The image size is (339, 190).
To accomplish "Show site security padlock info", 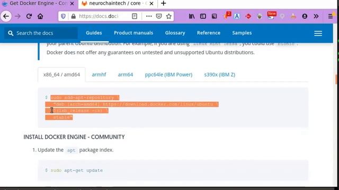I will pyautogui.click(x=74, y=16).
